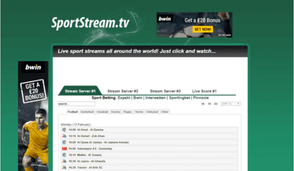Click the league icon beside Al Ahed - Al Zawraa

click(64, 130)
